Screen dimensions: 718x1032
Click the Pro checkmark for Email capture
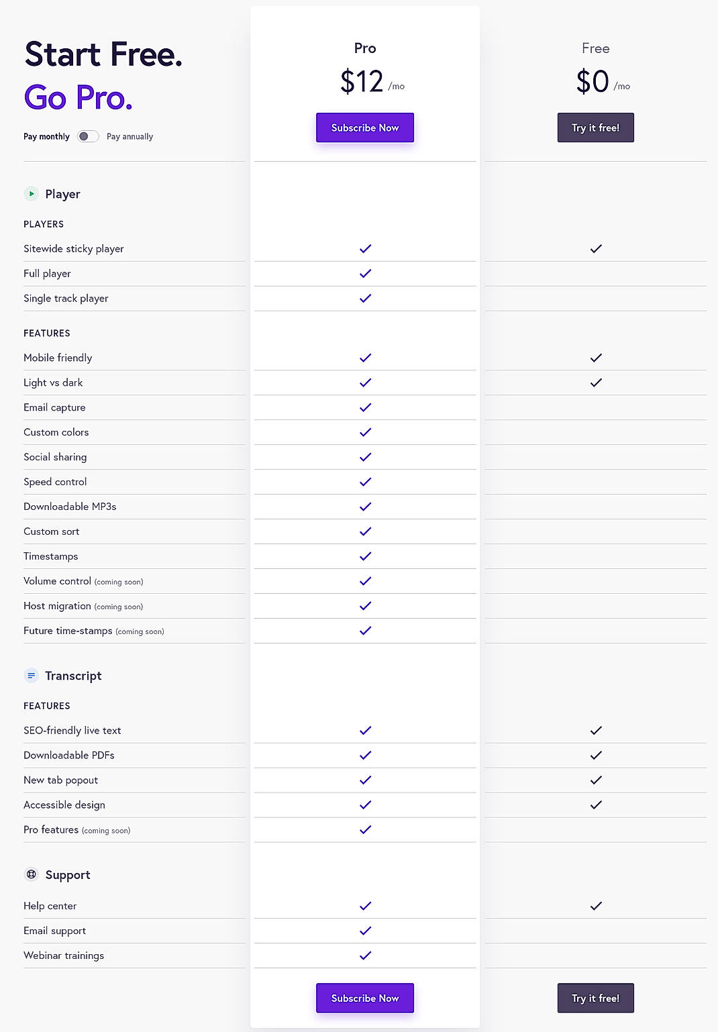[364, 407]
